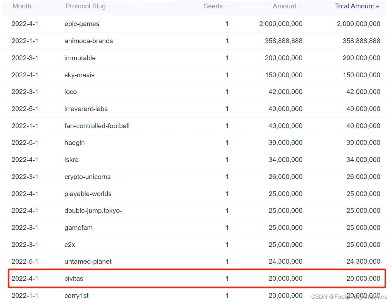The image size is (392, 303).
Task: Click the Total Amount header label
Action: pyautogui.click(x=355, y=6)
